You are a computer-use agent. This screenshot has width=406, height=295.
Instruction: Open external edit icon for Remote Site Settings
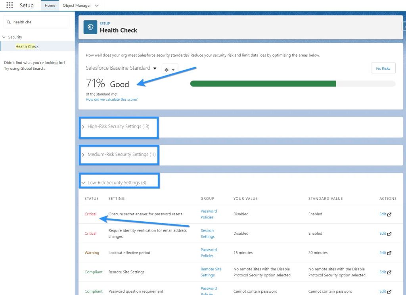[389, 272]
